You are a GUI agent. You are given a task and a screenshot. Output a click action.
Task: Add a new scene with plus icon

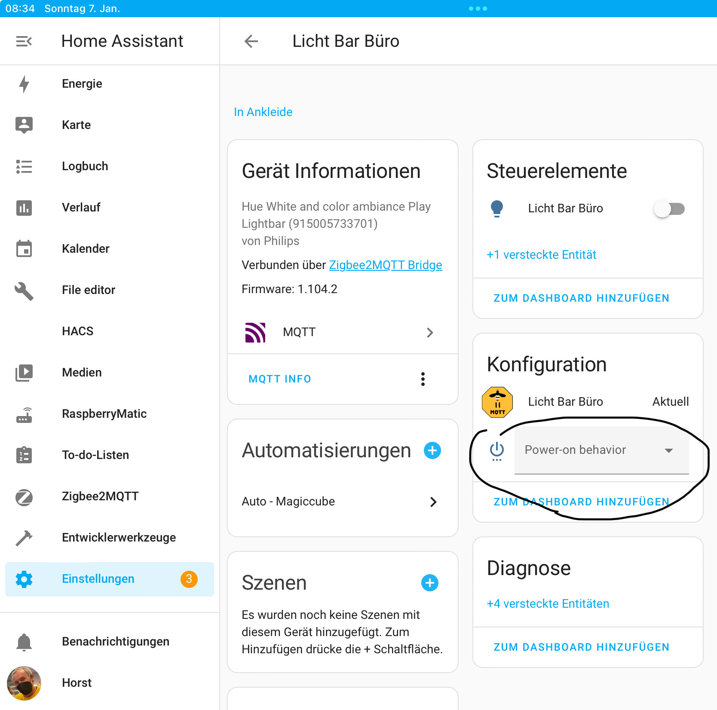coord(429,583)
